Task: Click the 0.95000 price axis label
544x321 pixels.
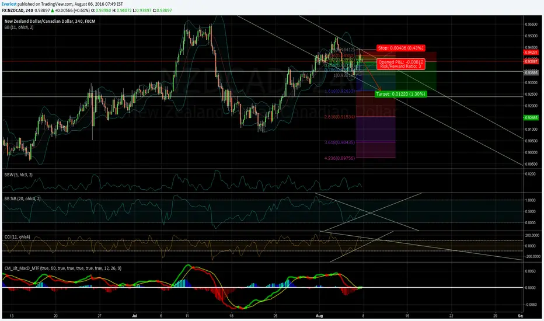Action: click(531, 36)
